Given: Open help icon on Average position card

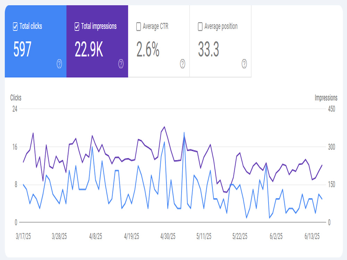Looking at the screenshot, I should coord(244,64).
